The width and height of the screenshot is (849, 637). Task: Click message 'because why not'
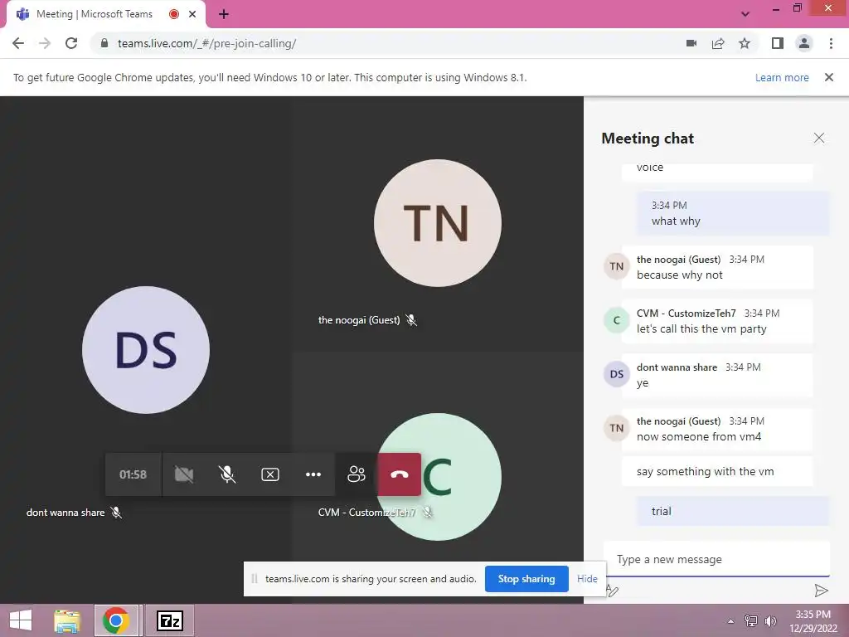pyautogui.click(x=680, y=275)
